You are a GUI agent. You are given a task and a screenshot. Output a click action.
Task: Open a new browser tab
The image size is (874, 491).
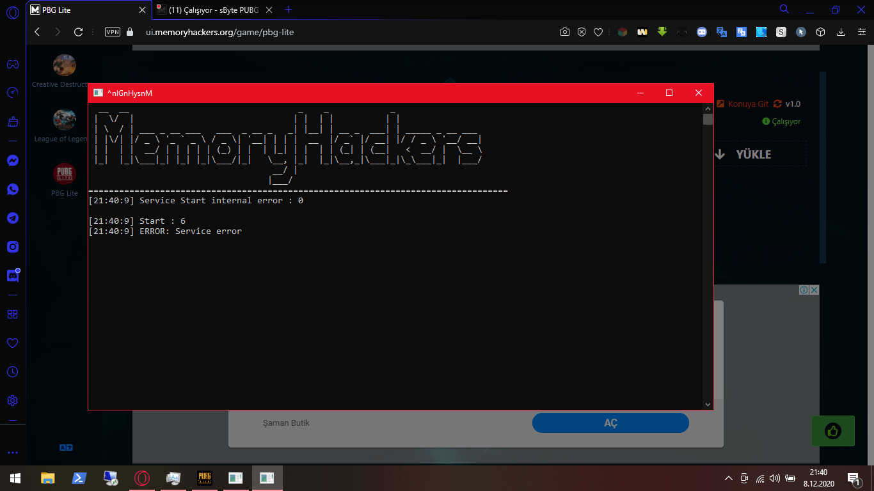coord(288,10)
